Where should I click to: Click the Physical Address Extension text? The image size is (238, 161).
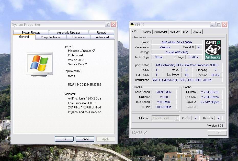click(x=85, y=112)
